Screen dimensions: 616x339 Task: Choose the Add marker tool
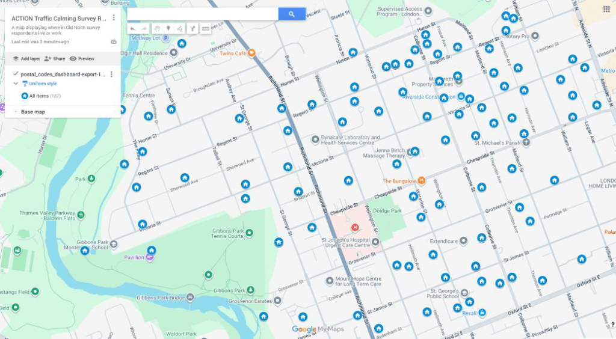pyautogui.click(x=168, y=28)
